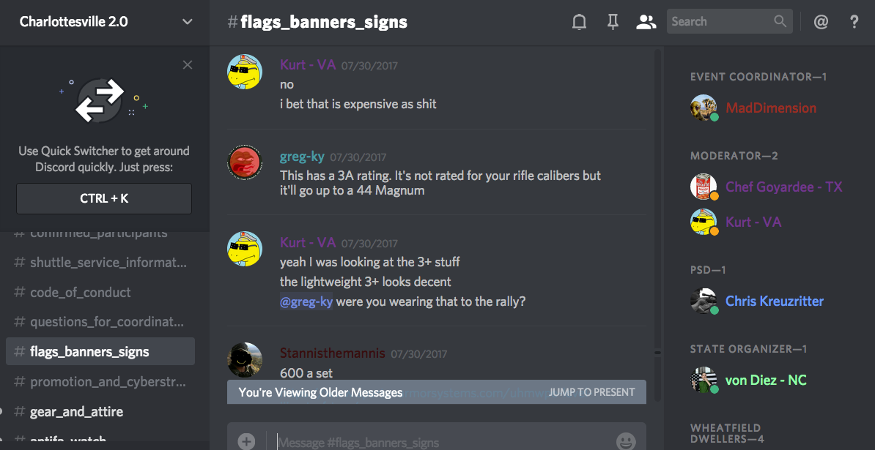Click the chat scrollbar thumb
Screen dimensions: 875x450
click(x=658, y=353)
